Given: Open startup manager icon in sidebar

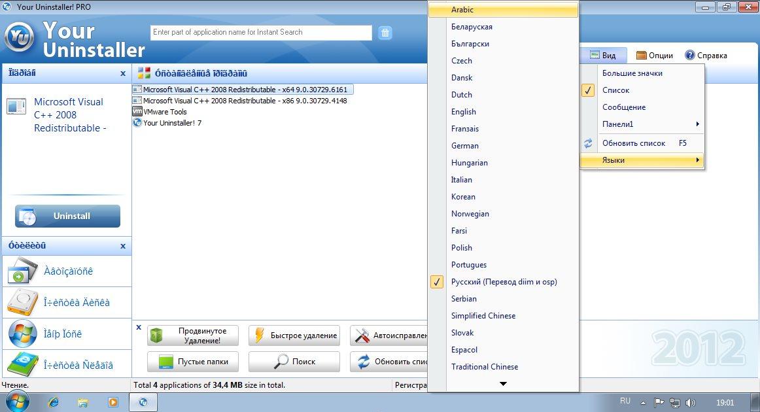Looking at the screenshot, I should pos(22,271).
